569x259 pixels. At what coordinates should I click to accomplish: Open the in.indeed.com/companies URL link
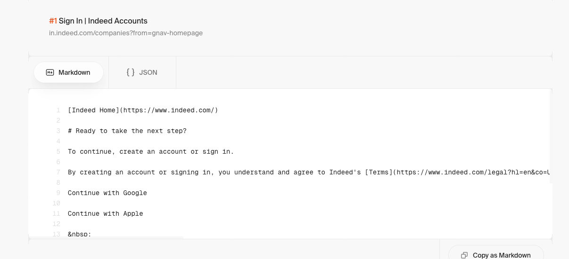[x=126, y=33]
